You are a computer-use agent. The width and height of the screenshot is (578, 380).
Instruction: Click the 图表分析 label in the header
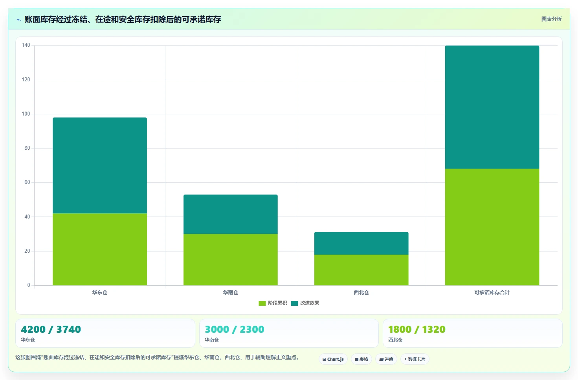coord(551,19)
